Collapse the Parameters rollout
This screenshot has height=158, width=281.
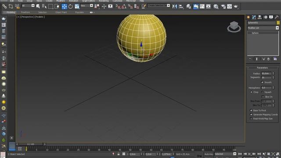[263, 68]
